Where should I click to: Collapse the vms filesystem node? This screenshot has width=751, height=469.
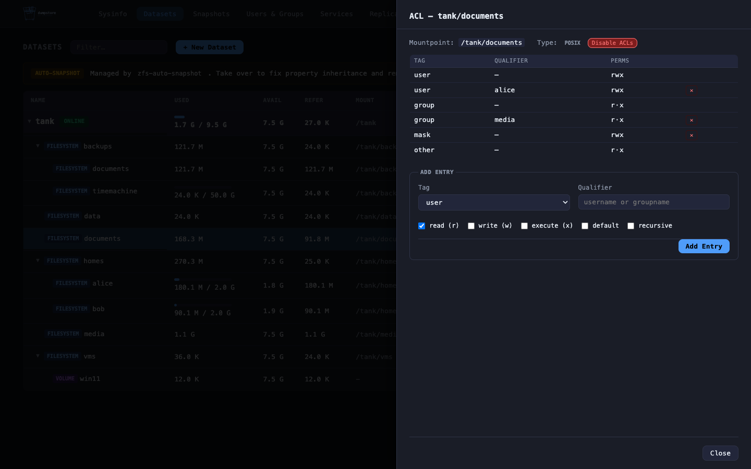(38, 356)
